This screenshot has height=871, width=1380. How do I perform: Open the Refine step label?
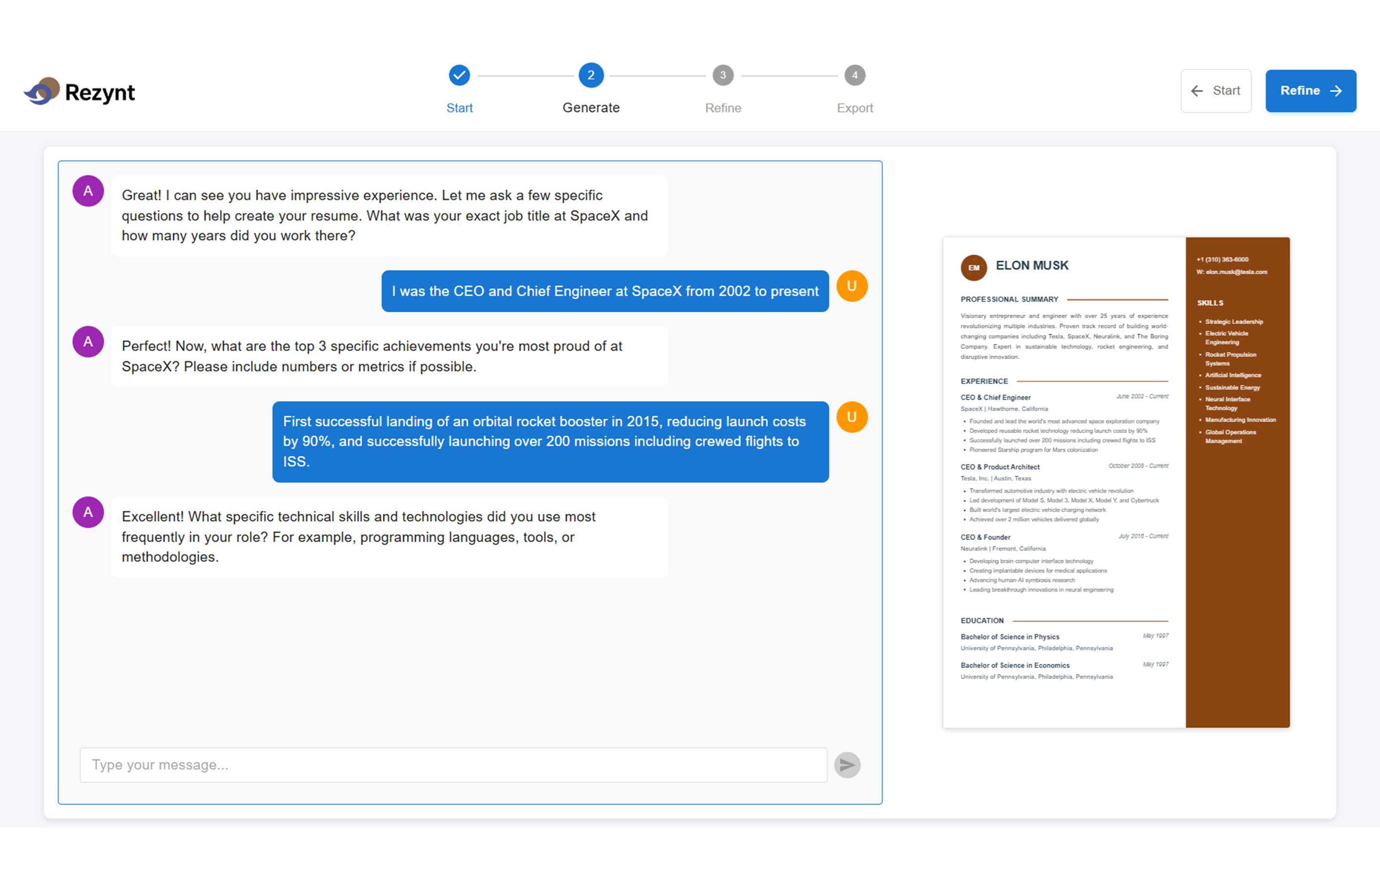point(723,108)
